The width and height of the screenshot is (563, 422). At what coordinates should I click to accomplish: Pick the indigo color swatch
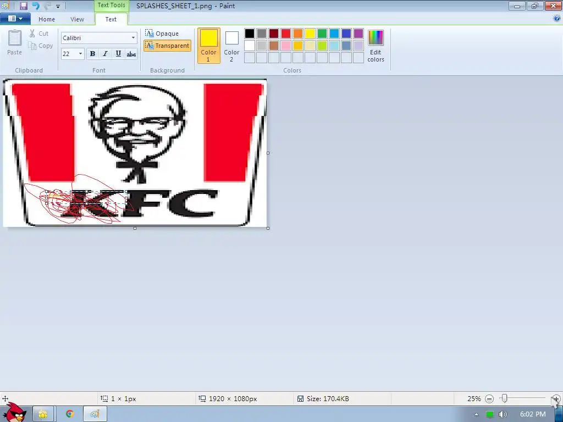[x=346, y=34]
